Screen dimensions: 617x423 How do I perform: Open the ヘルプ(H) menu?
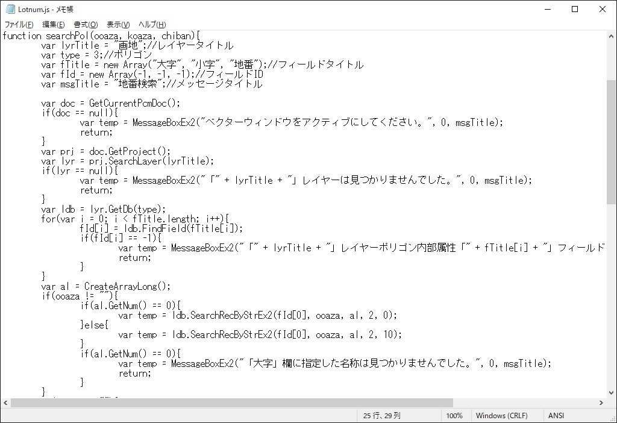pyautogui.click(x=152, y=24)
